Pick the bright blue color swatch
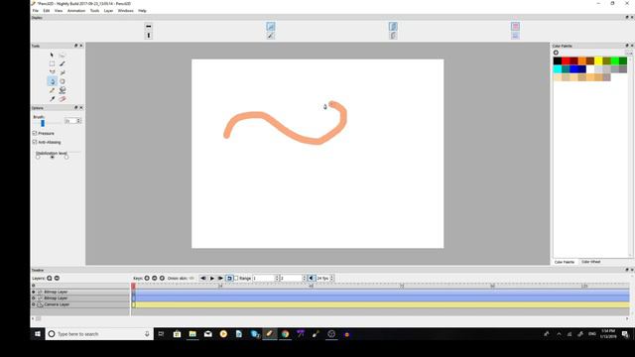 click(573, 69)
